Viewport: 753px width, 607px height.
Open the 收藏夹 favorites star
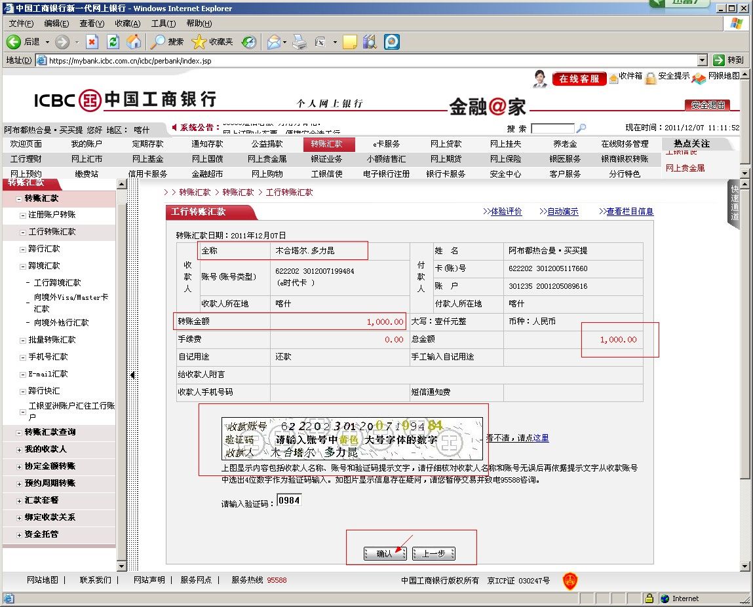[212, 42]
